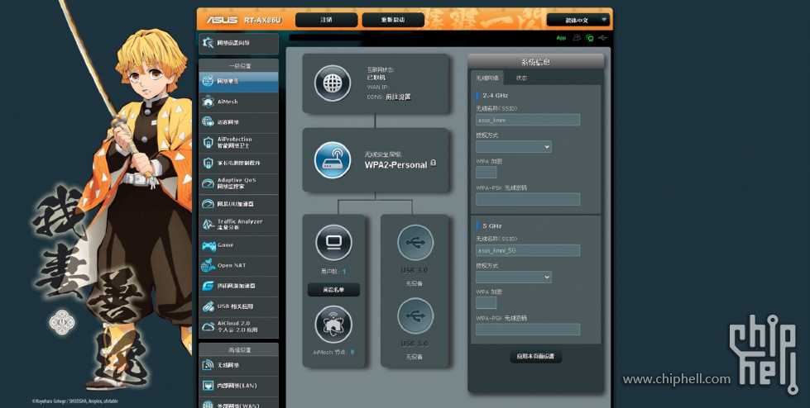Screen dimensions: 810x408
Task: Open the 5 GHz WPA 加密 box
Action: point(486,303)
